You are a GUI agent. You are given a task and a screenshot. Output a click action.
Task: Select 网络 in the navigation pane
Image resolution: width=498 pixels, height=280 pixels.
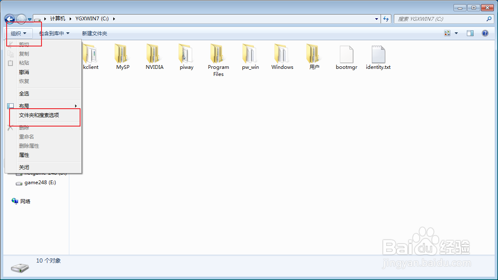(21, 201)
